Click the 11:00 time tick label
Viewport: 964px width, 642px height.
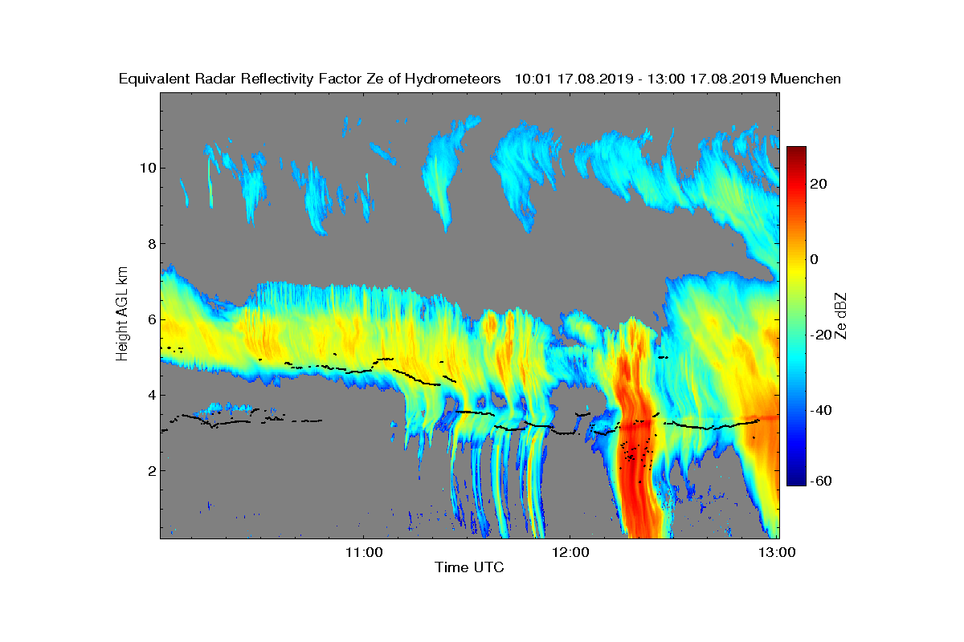tap(362, 552)
